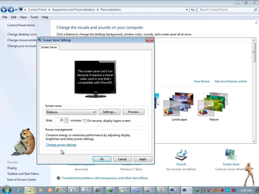Click the Aero troubleshoot shield icon
The height and width of the screenshot is (194, 259).
[x=58, y=178]
